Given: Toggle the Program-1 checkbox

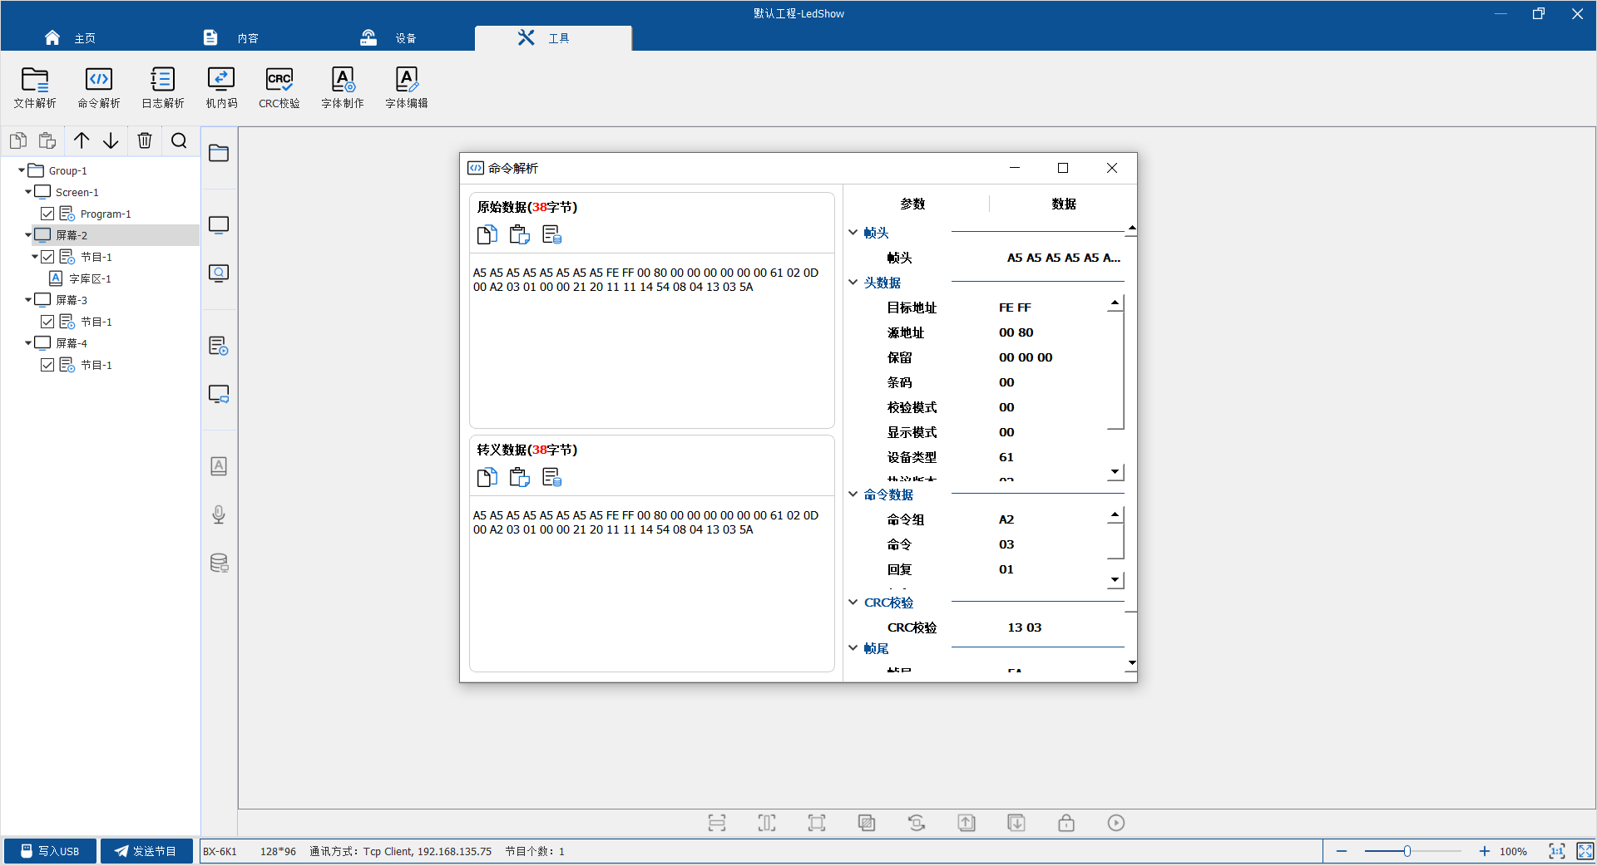Looking at the screenshot, I should click(x=47, y=214).
